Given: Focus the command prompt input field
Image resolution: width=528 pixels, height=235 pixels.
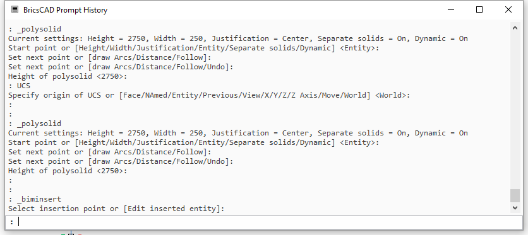Looking at the screenshot, I should pyautogui.click(x=263, y=222).
